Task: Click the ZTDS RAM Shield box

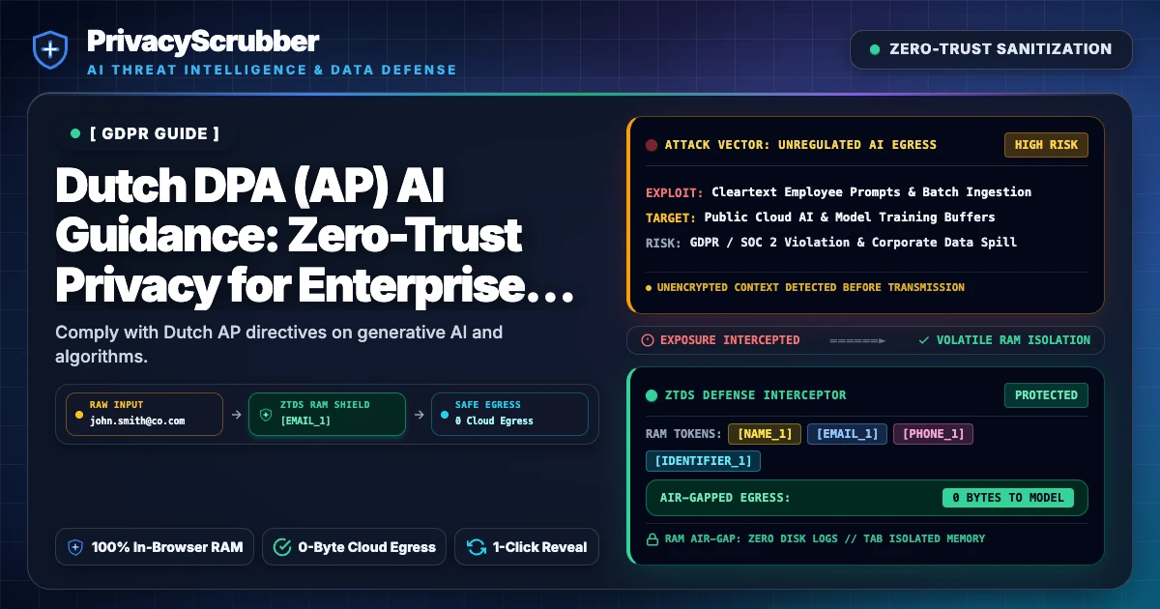Action: click(x=327, y=414)
